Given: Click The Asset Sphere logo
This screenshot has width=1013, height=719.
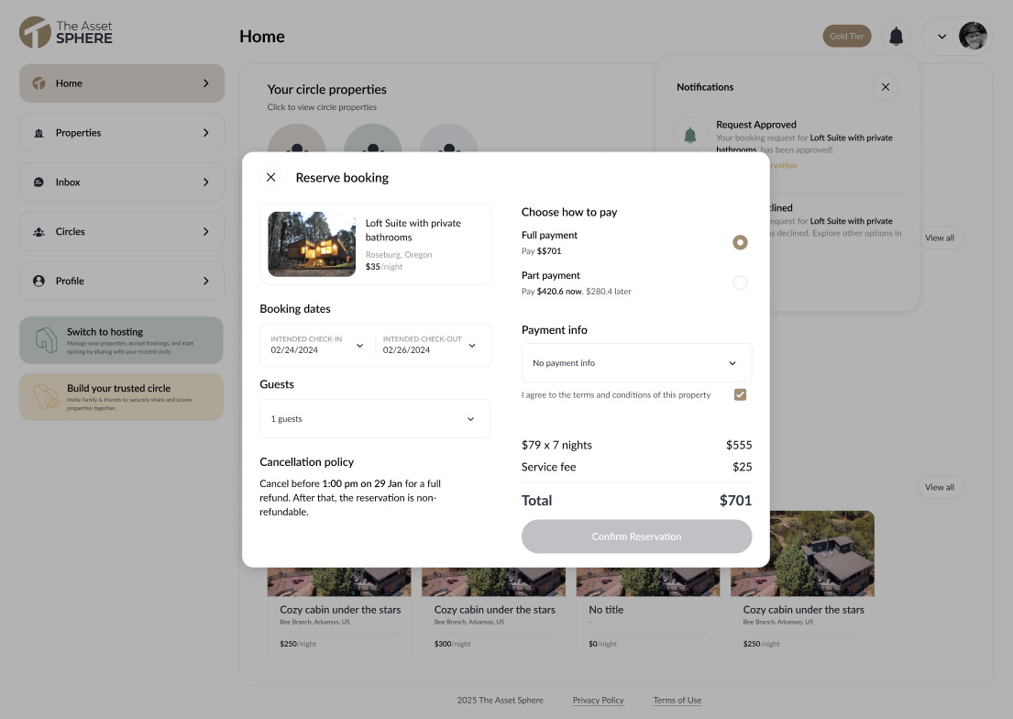Looking at the screenshot, I should pyautogui.click(x=66, y=32).
